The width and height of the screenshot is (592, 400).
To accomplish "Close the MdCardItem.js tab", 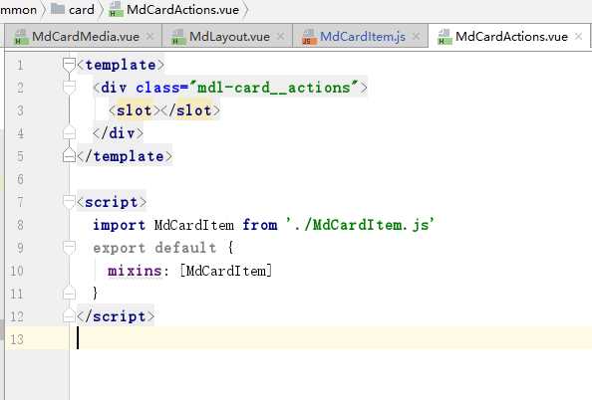I will tap(416, 36).
